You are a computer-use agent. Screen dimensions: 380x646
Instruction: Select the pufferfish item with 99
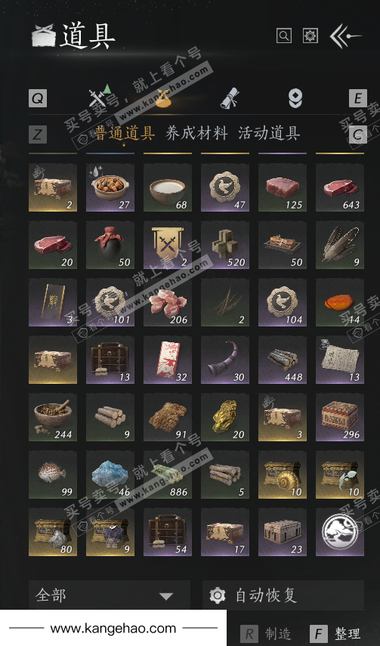pos(53,474)
